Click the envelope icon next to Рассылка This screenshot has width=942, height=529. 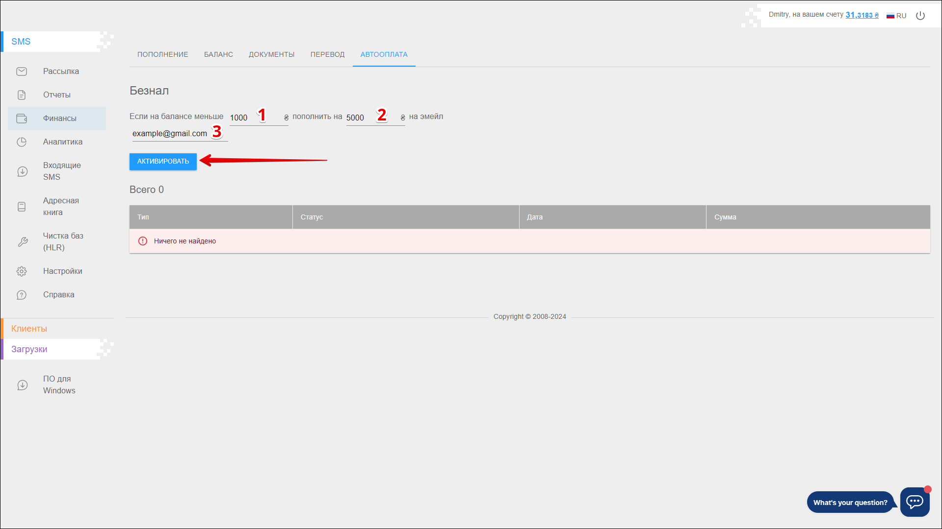[x=22, y=72]
